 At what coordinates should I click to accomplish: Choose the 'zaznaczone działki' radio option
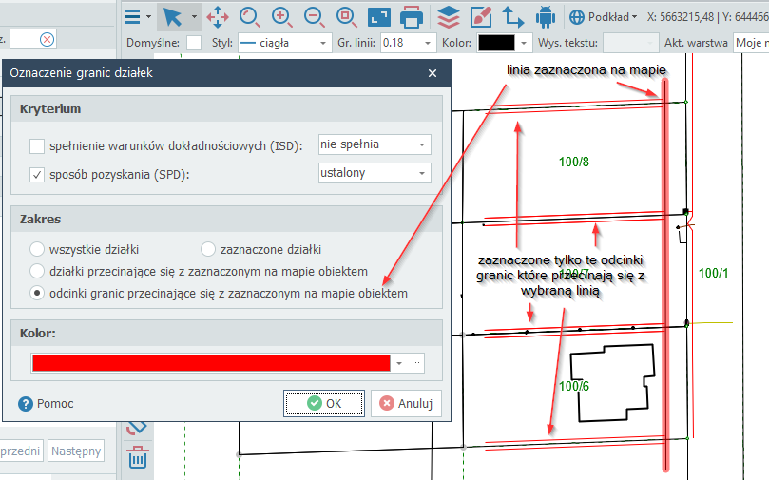click(x=208, y=249)
